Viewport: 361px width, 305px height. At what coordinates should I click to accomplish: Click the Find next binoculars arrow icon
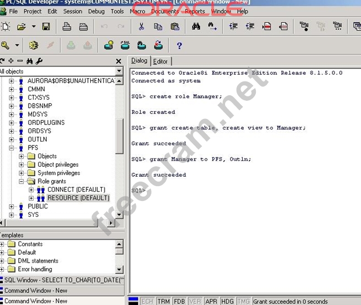point(212,26)
